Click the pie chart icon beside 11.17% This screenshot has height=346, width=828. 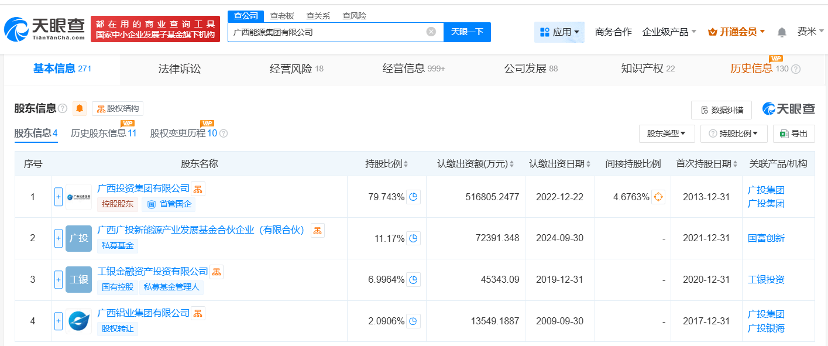(x=414, y=238)
